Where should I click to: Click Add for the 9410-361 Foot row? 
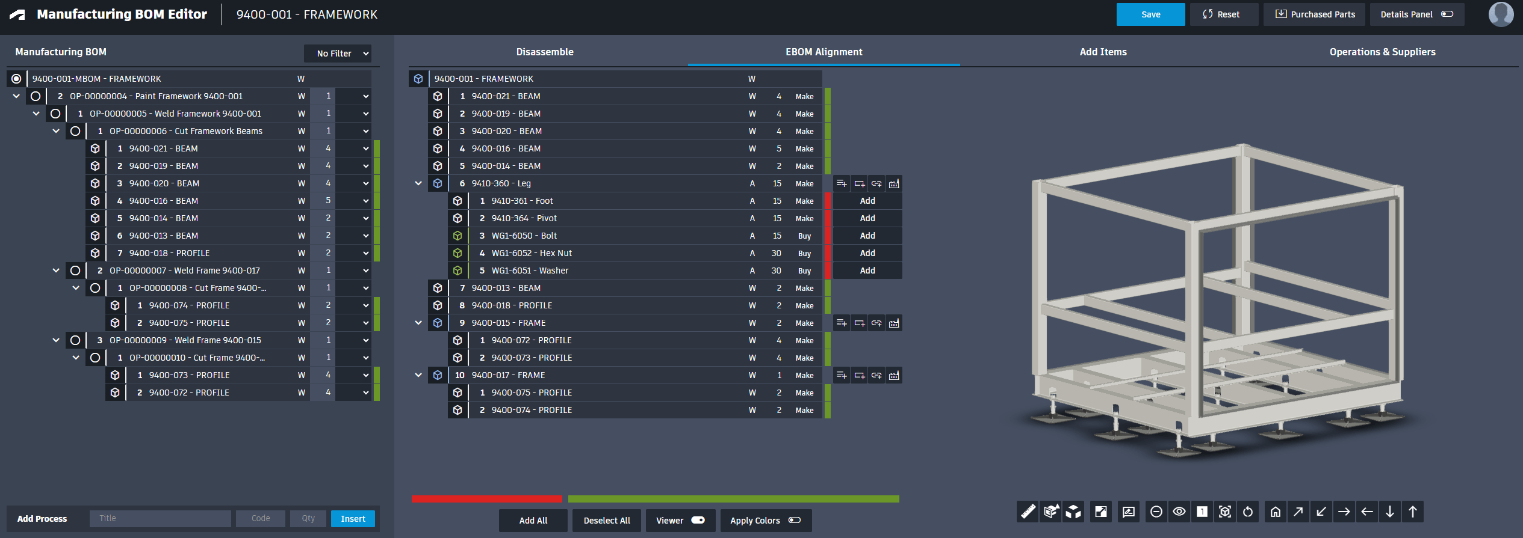click(867, 201)
